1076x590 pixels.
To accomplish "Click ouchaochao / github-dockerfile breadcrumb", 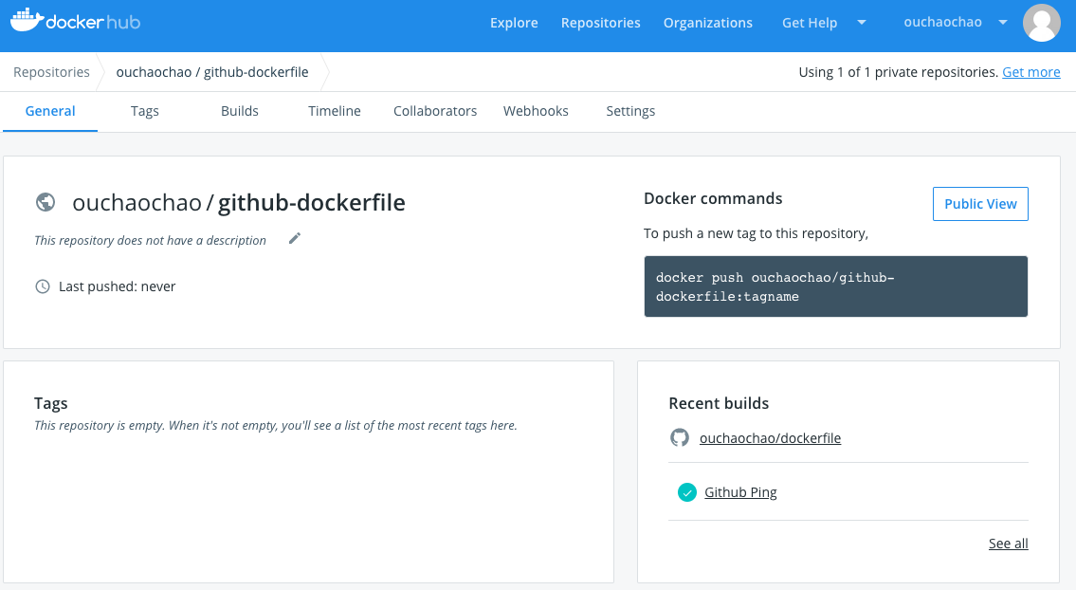I will click(x=212, y=72).
